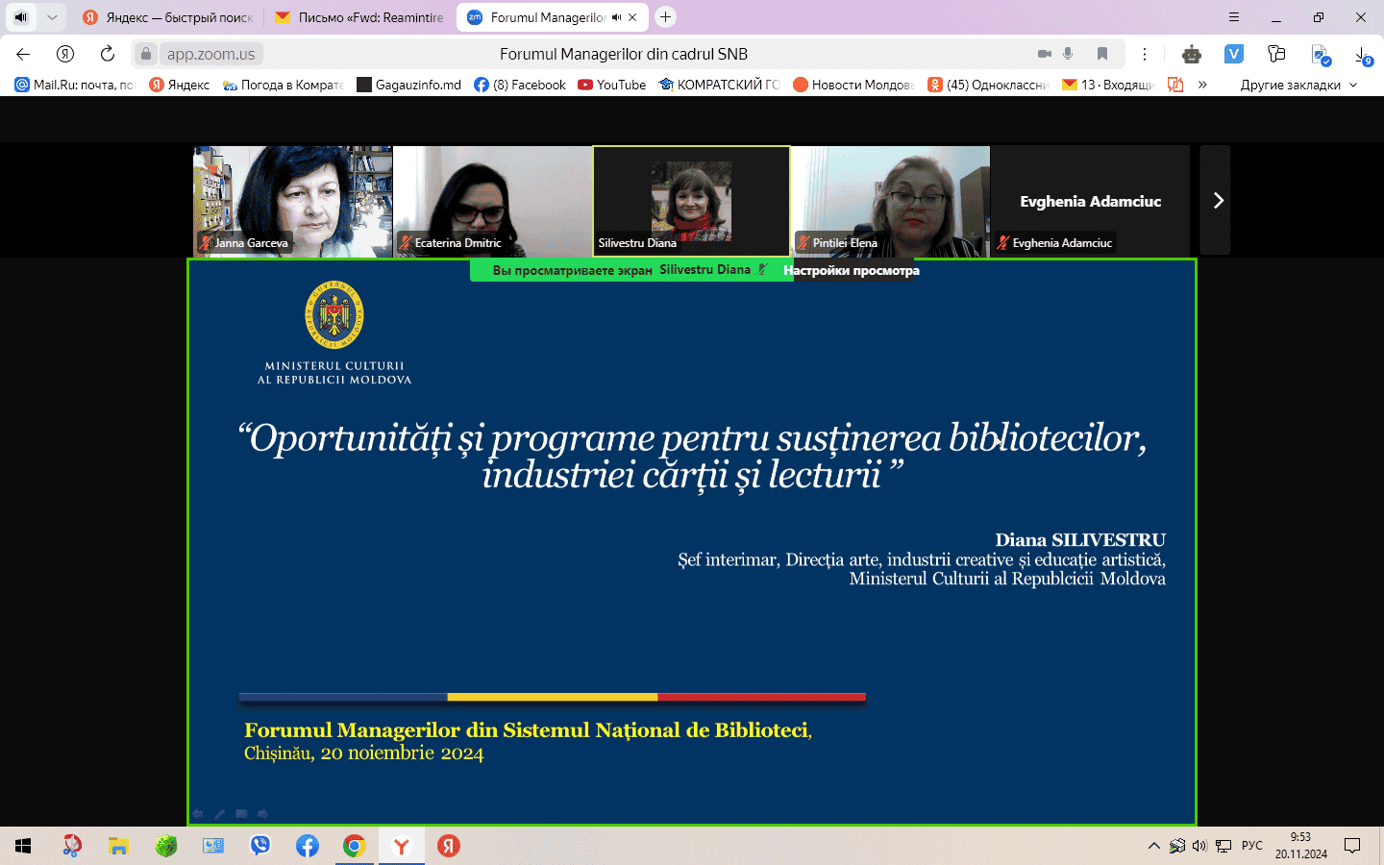
Task: Mute the tab using the top-left speaker button
Action: click(21, 17)
